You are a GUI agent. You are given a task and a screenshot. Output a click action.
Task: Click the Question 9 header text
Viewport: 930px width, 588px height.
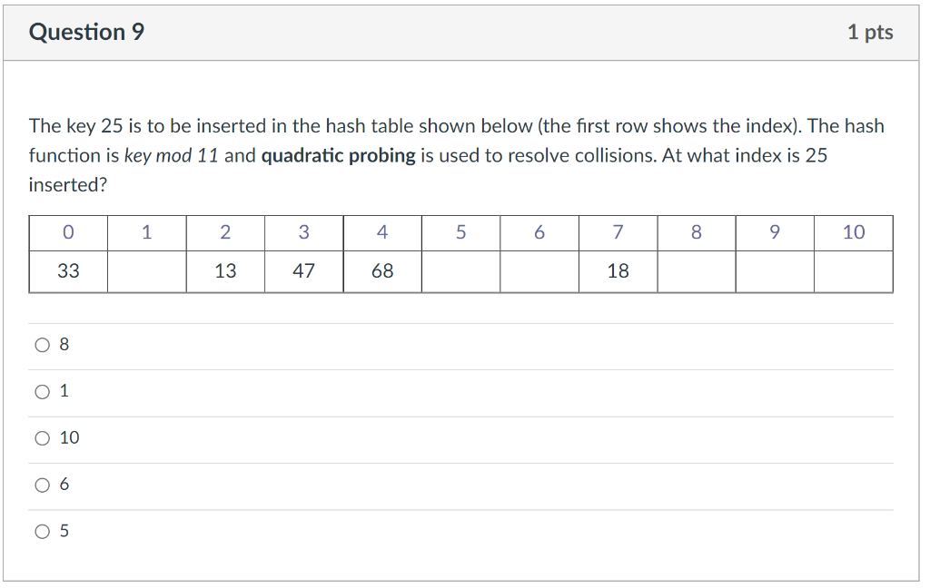[x=87, y=31]
